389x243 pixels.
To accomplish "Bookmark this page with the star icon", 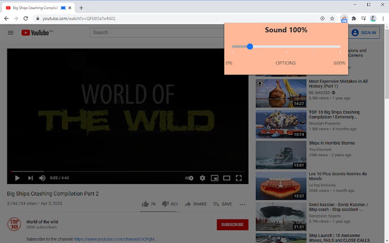I will 332,18.
